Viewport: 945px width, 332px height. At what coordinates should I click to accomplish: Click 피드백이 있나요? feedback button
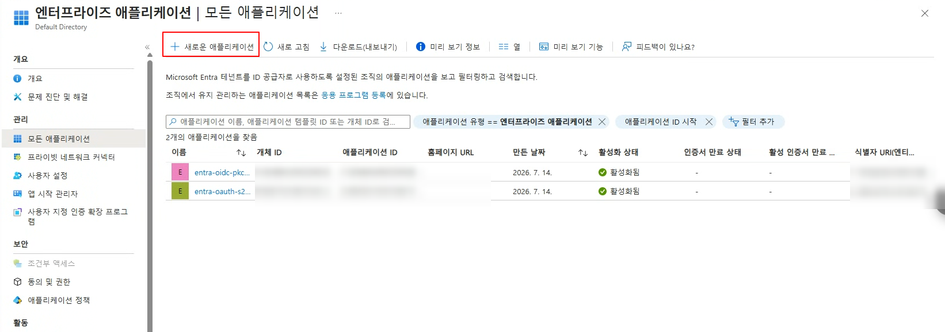pos(658,47)
